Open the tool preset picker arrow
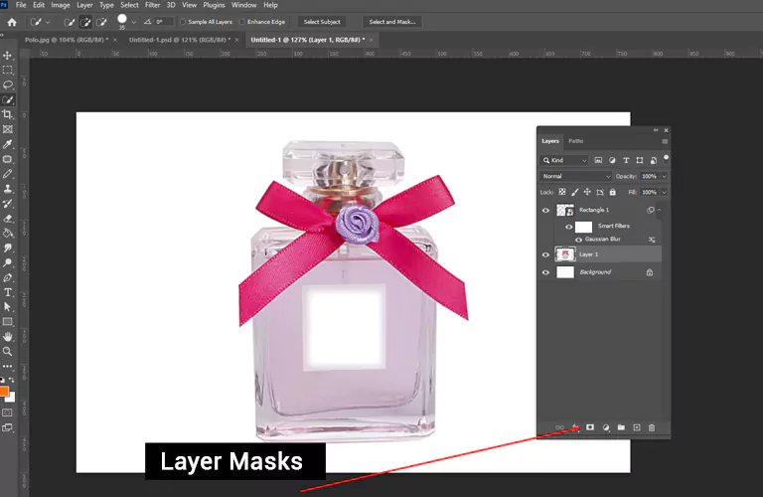Viewport: 763px width, 497px height. tap(48, 22)
